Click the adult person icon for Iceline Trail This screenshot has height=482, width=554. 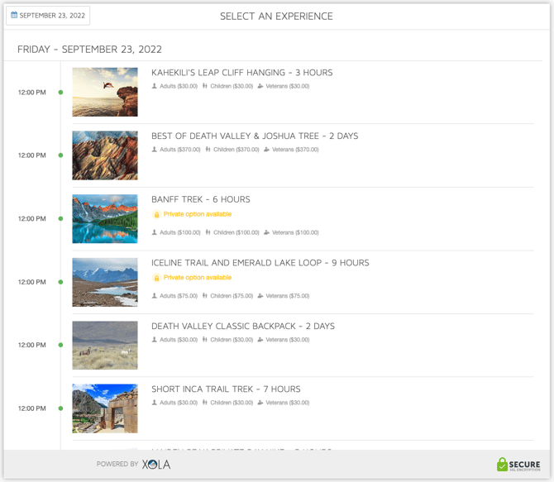pyautogui.click(x=155, y=296)
